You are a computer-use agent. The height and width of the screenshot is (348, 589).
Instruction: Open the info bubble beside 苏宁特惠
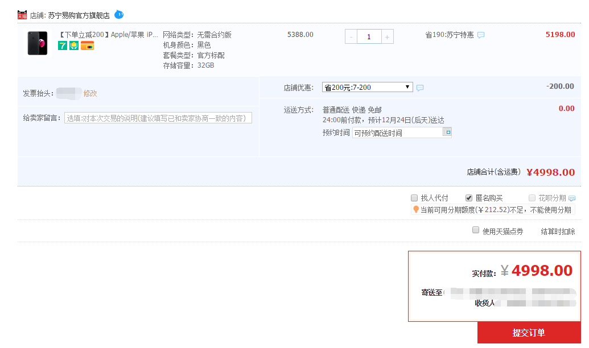481,35
